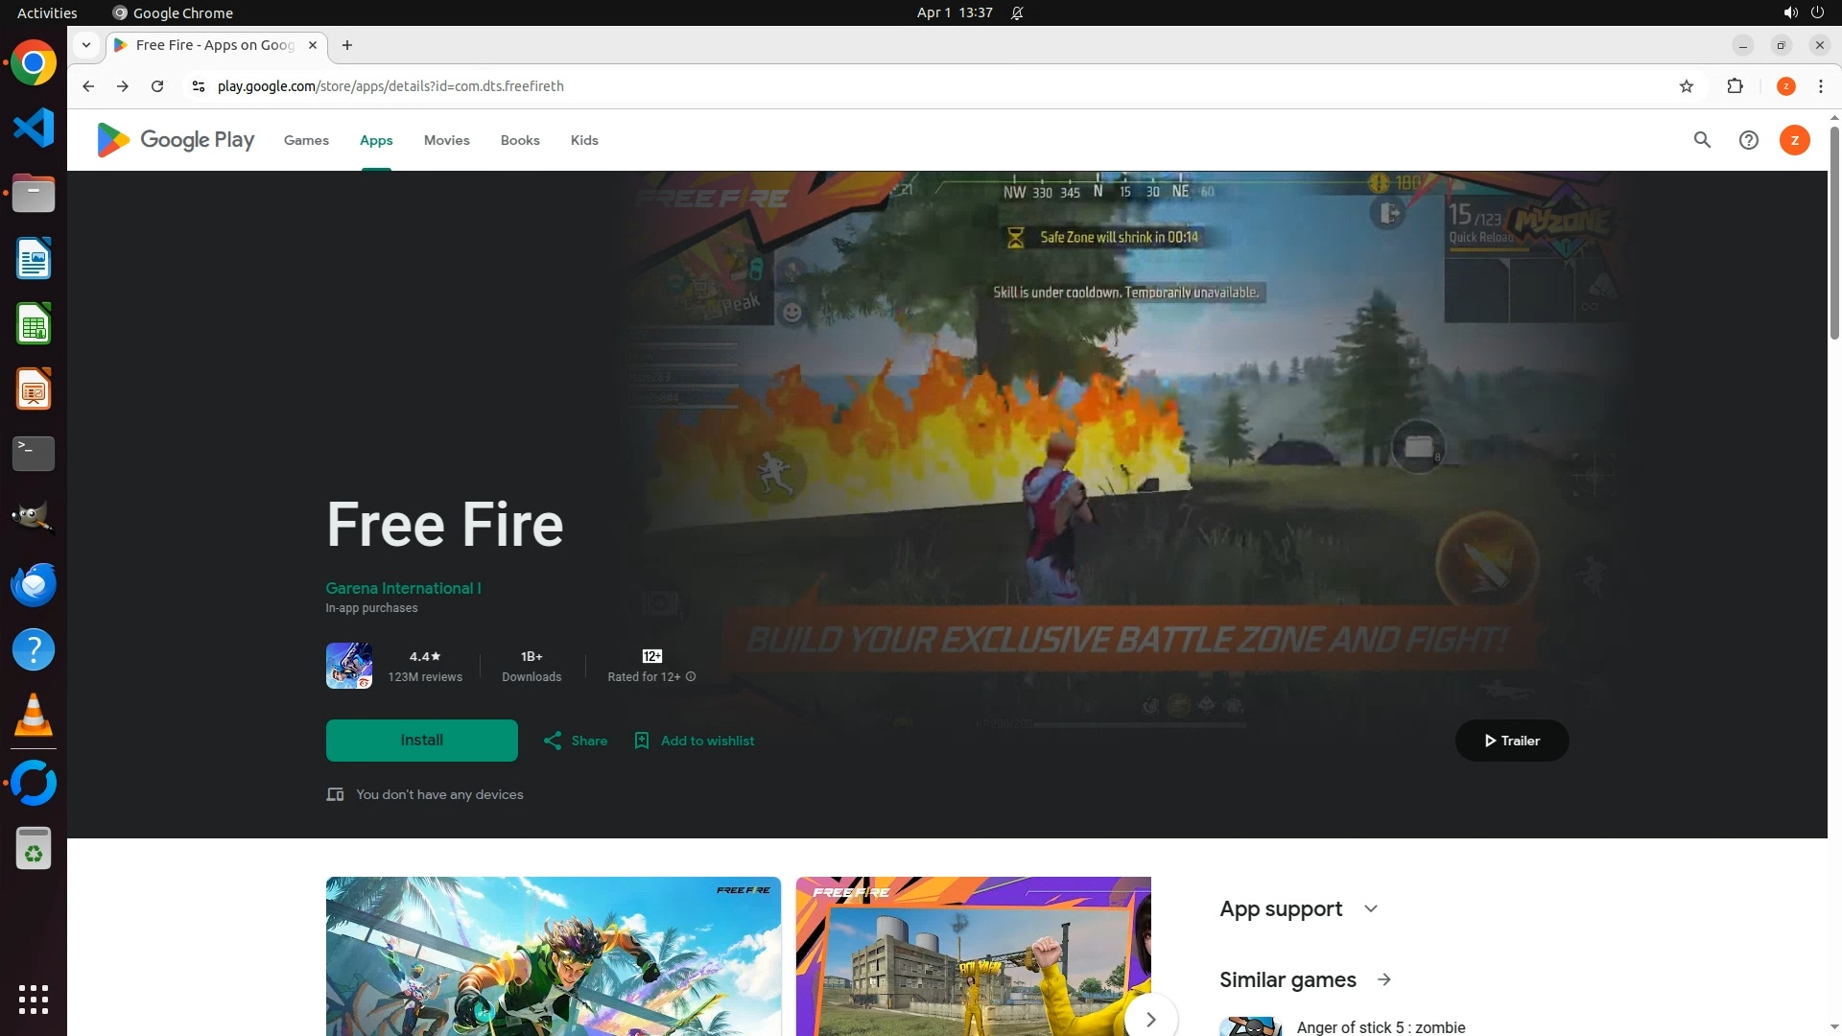The height and width of the screenshot is (1036, 1842).
Task: Click the rating info icon beside 12+
Action: (691, 677)
